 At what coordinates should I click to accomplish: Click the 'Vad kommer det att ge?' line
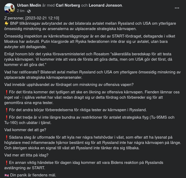(x=26, y=130)
